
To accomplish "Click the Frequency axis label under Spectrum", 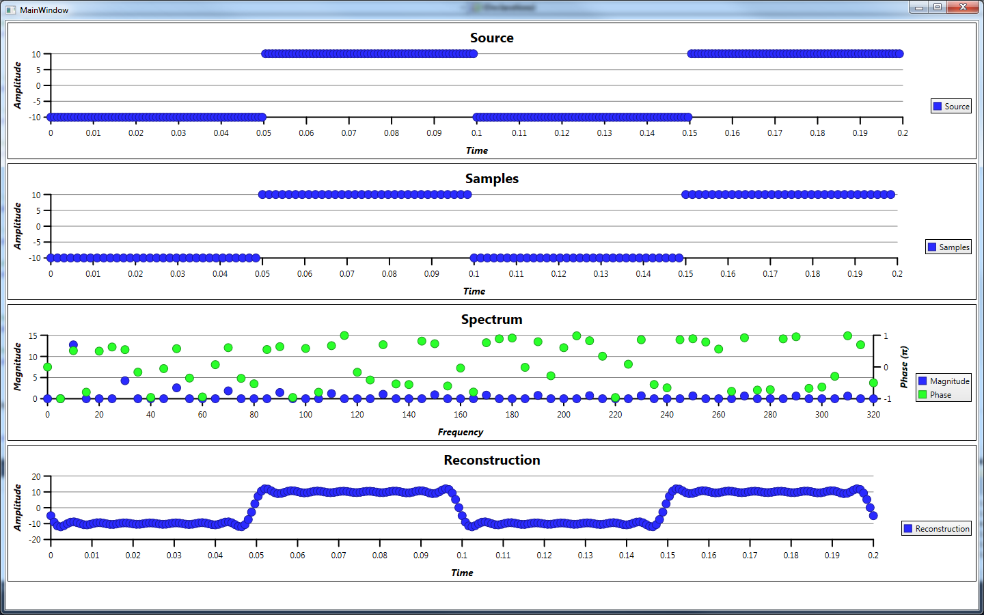I will pyautogui.click(x=460, y=432).
